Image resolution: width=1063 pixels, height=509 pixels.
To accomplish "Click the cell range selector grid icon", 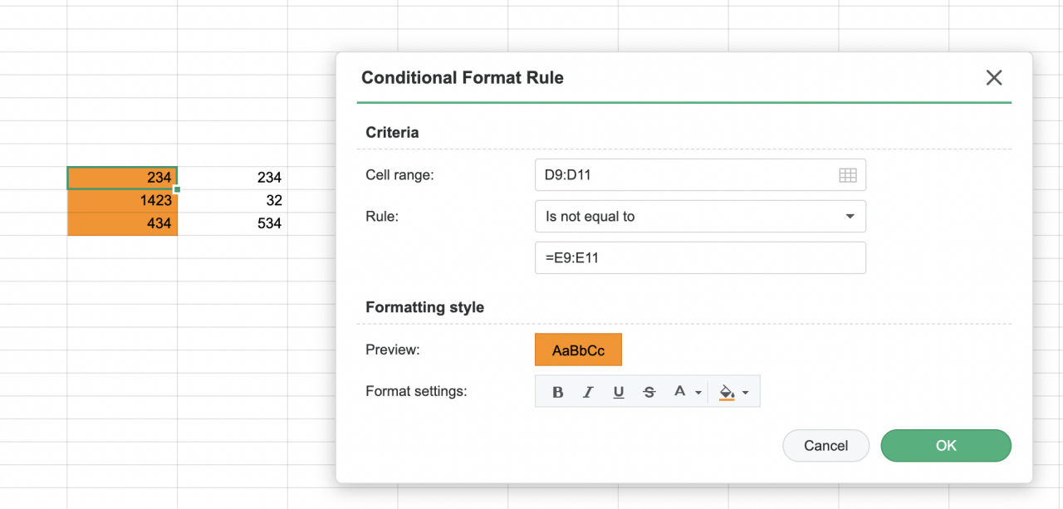I will coord(847,175).
